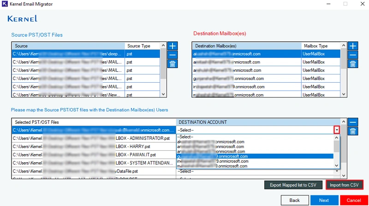Select mapping row LBOX - PAWAN.IT.pst
The height and width of the screenshot is (206, 369).
[x=94, y=154]
